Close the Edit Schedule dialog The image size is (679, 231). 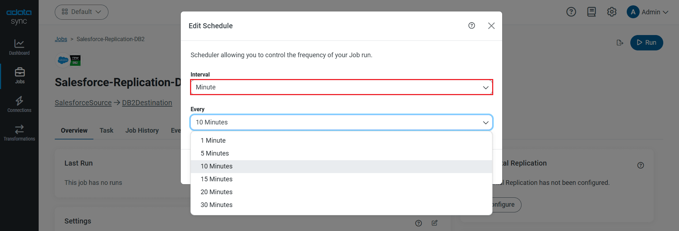(491, 26)
